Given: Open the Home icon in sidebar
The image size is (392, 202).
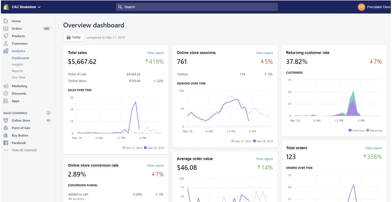Looking at the screenshot, I should click(x=6, y=21).
